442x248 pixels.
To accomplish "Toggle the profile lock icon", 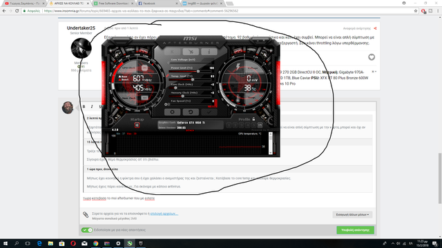I will click(253, 119).
